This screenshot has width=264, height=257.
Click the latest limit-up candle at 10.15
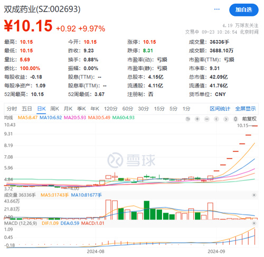(254, 126)
